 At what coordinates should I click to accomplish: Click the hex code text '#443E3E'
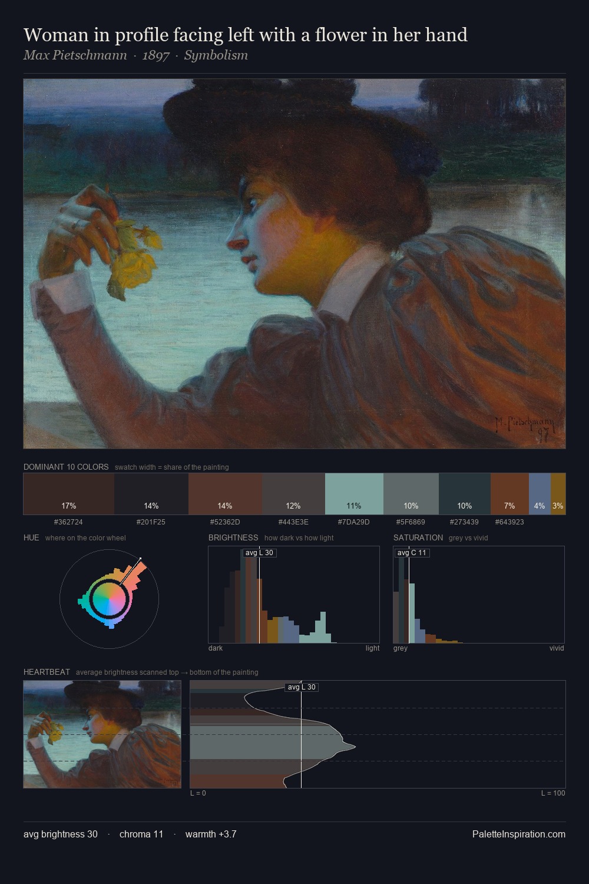tap(293, 522)
